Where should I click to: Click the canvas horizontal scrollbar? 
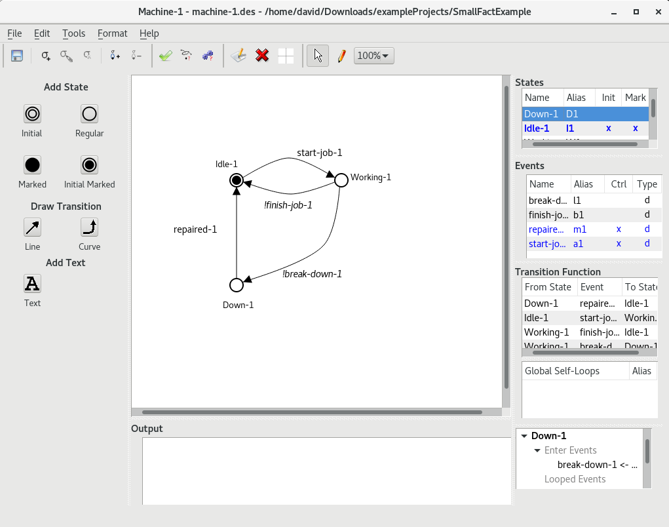(x=312, y=412)
